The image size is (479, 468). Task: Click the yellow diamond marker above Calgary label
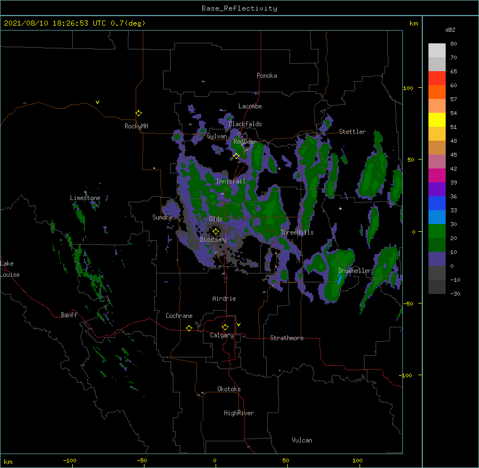point(225,327)
